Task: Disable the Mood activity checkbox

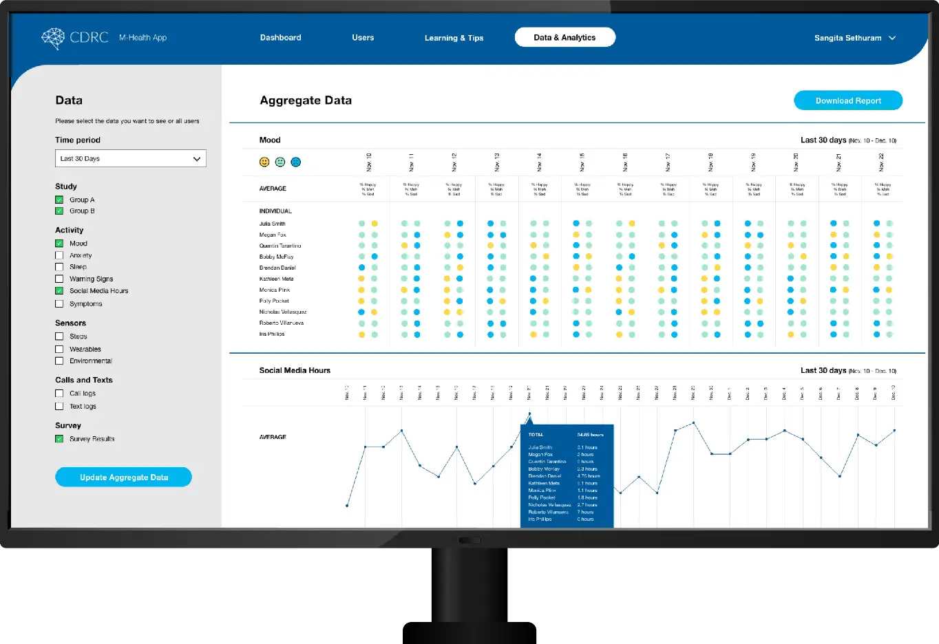Action: click(x=59, y=243)
